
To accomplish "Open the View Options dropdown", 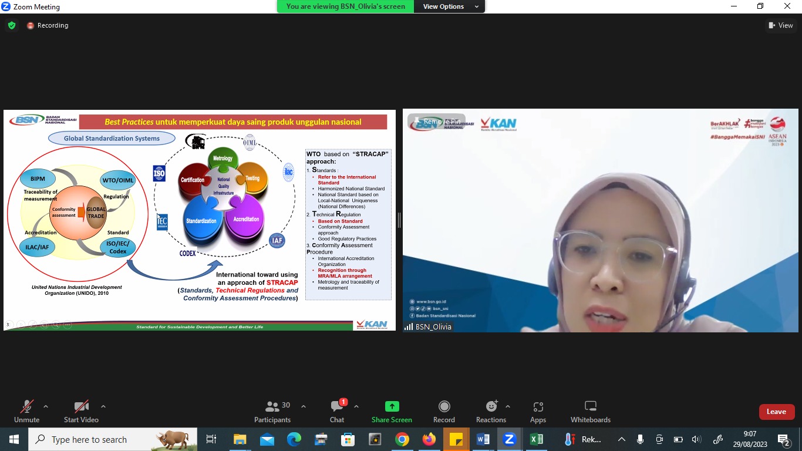I will point(450,6).
